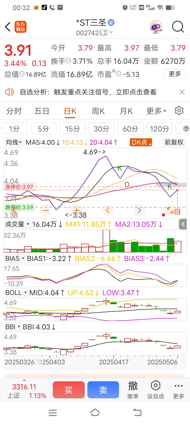Open the search magnifier
The height and width of the screenshot is (424, 190).
[x=178, y=27]
